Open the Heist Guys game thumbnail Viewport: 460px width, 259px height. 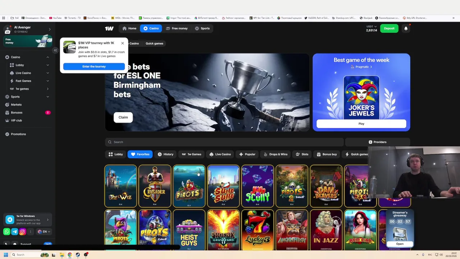189,230
